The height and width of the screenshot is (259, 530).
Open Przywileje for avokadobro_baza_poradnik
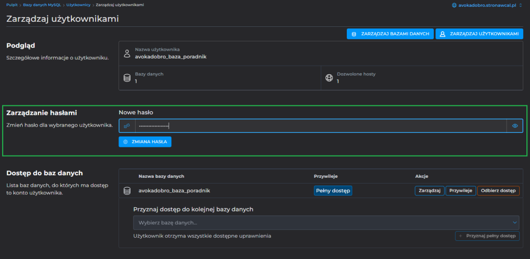[x=461, y=191]
